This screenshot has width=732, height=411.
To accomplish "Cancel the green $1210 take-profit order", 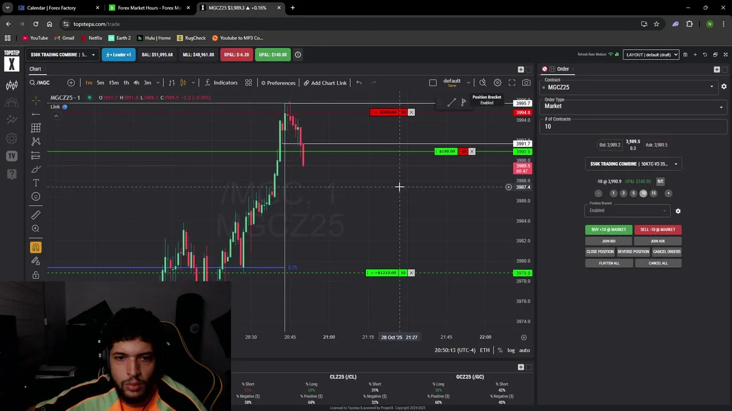I will [x=411, y=273].
